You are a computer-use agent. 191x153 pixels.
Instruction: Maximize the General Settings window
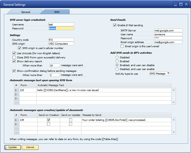tap(181, 4)
